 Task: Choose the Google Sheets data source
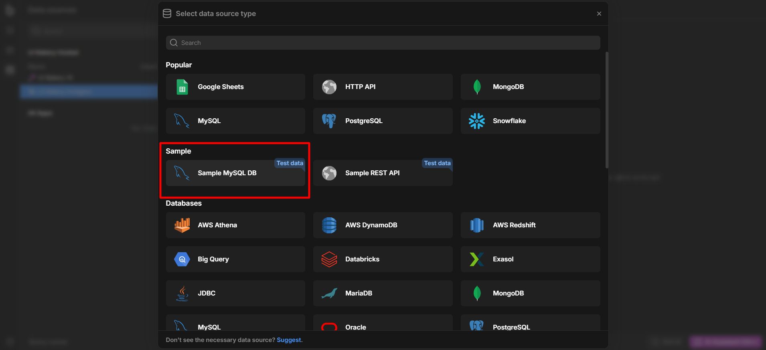click(x=235, y=87)
